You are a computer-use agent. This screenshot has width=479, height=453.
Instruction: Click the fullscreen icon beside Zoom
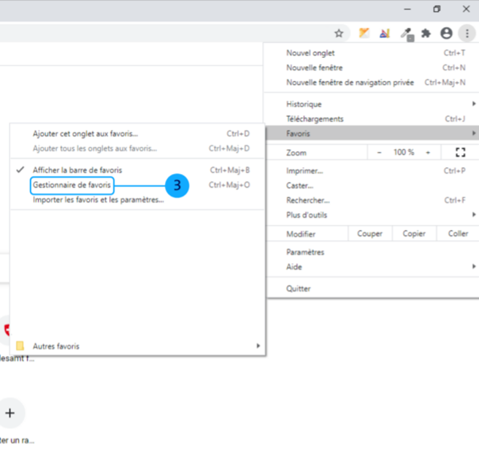coord(460,152)
